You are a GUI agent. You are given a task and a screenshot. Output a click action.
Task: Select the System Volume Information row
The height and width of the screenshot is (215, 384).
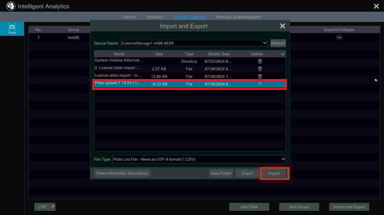190,61
